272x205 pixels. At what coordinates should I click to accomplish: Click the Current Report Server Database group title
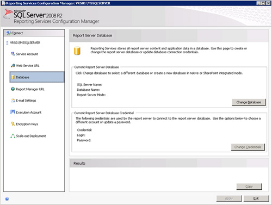point(96,67)
